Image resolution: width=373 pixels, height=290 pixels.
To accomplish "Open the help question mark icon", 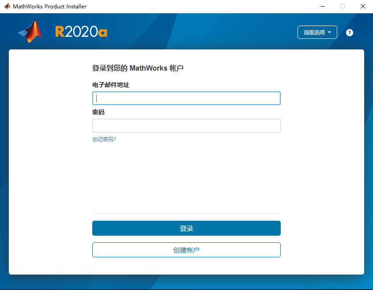I will 349,33.
